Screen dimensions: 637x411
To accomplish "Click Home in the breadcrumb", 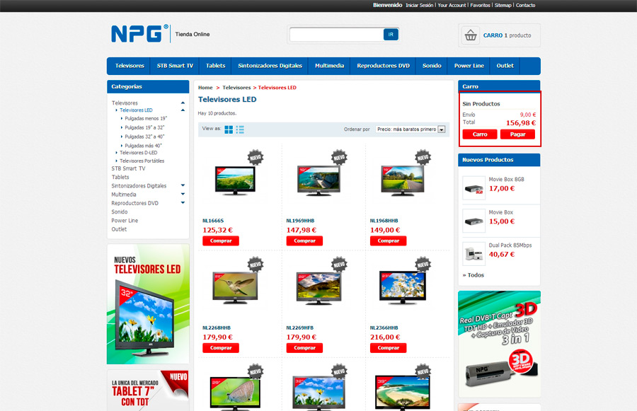I will [205, 87].
